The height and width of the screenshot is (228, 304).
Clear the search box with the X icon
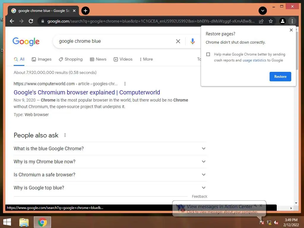tap(178, 41)
